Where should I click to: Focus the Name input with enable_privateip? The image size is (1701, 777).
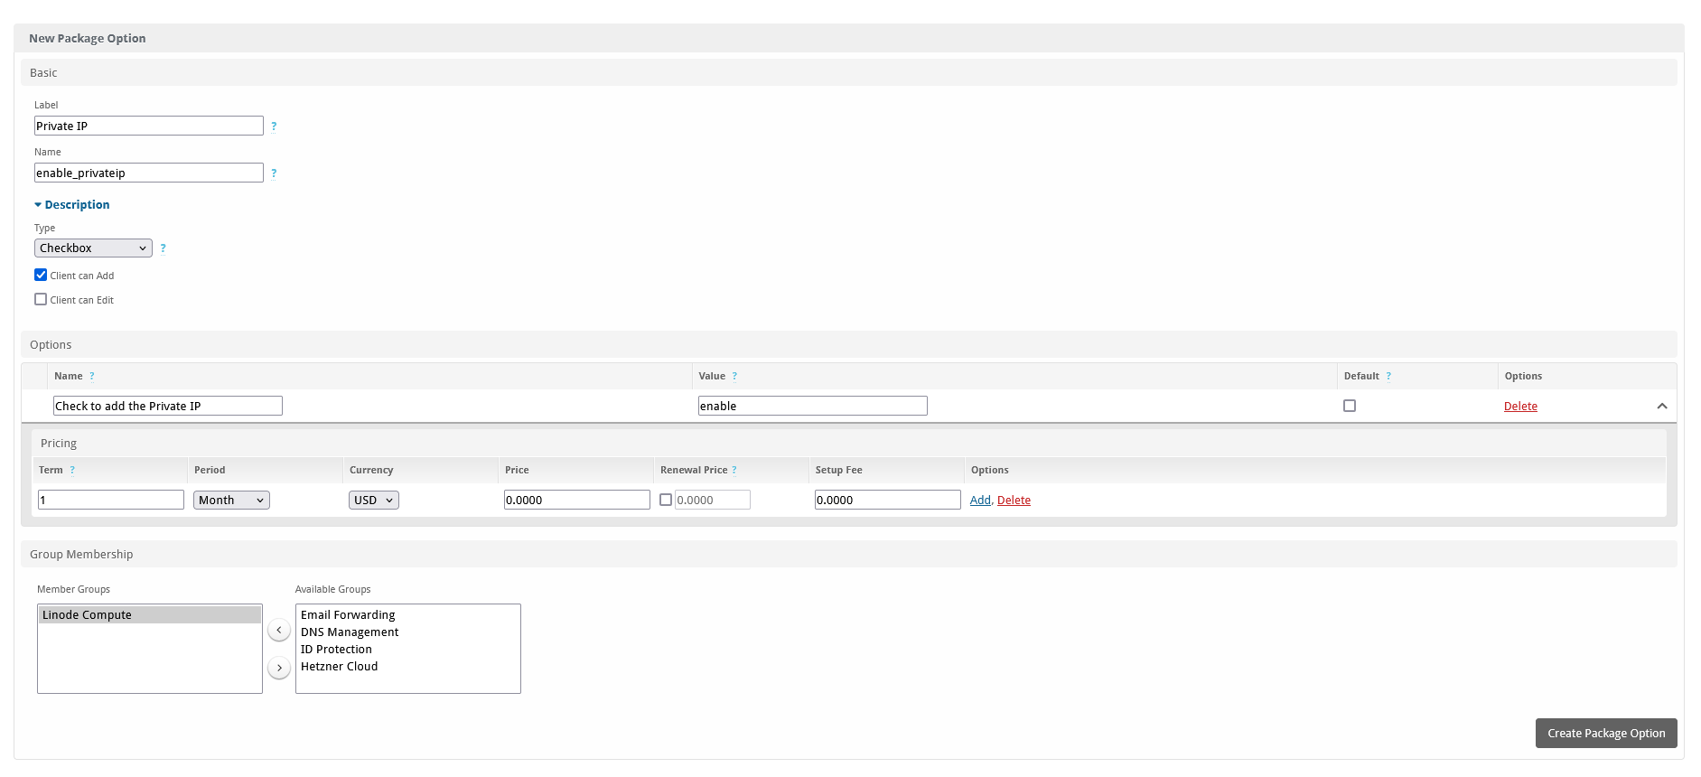click(149, 173)
